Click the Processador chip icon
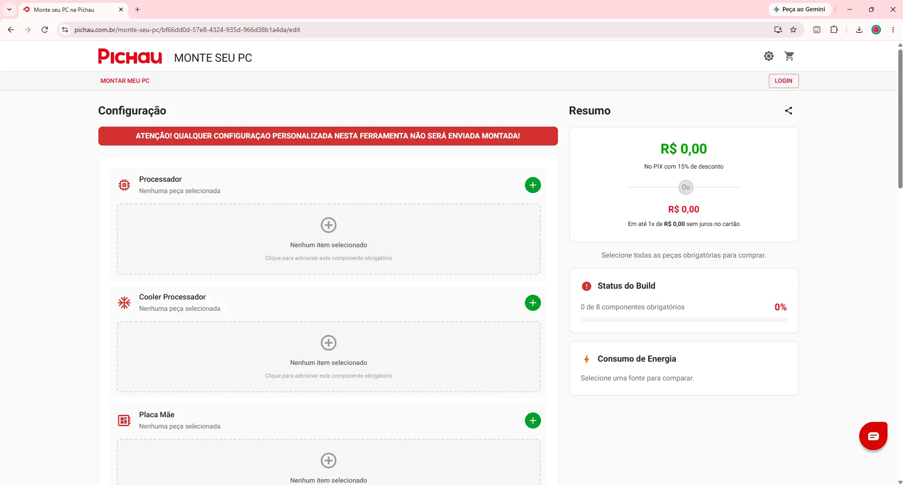This screenshot has height=485, width=903. (124, 185)
